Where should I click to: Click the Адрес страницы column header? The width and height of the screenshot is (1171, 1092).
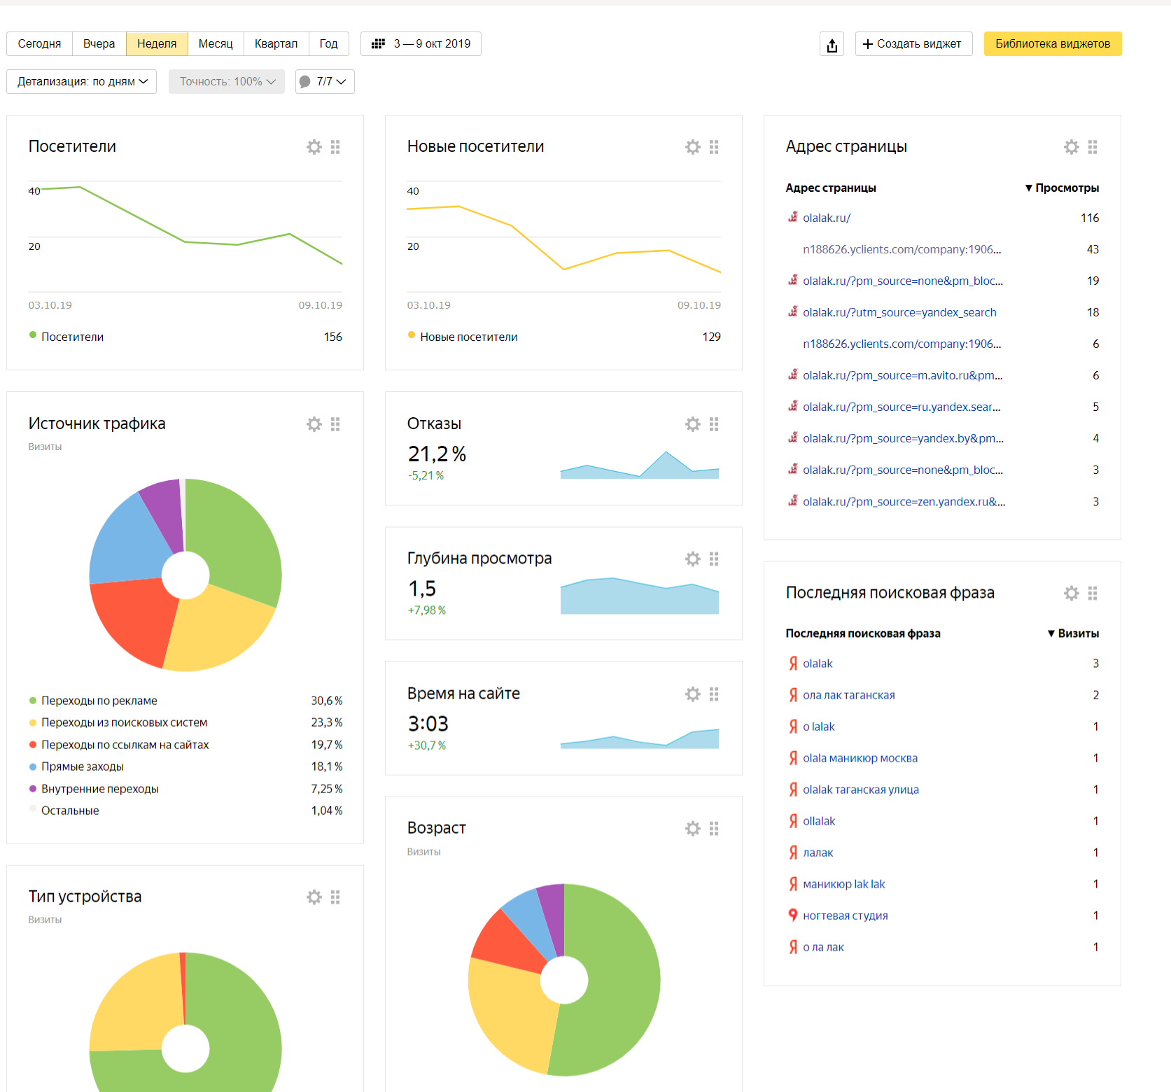point(831,188)
